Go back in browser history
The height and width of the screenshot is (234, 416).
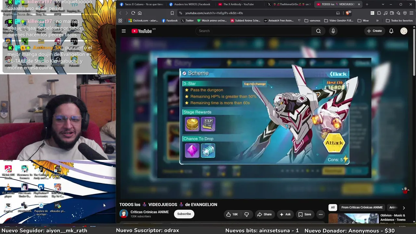coord(120,13)
